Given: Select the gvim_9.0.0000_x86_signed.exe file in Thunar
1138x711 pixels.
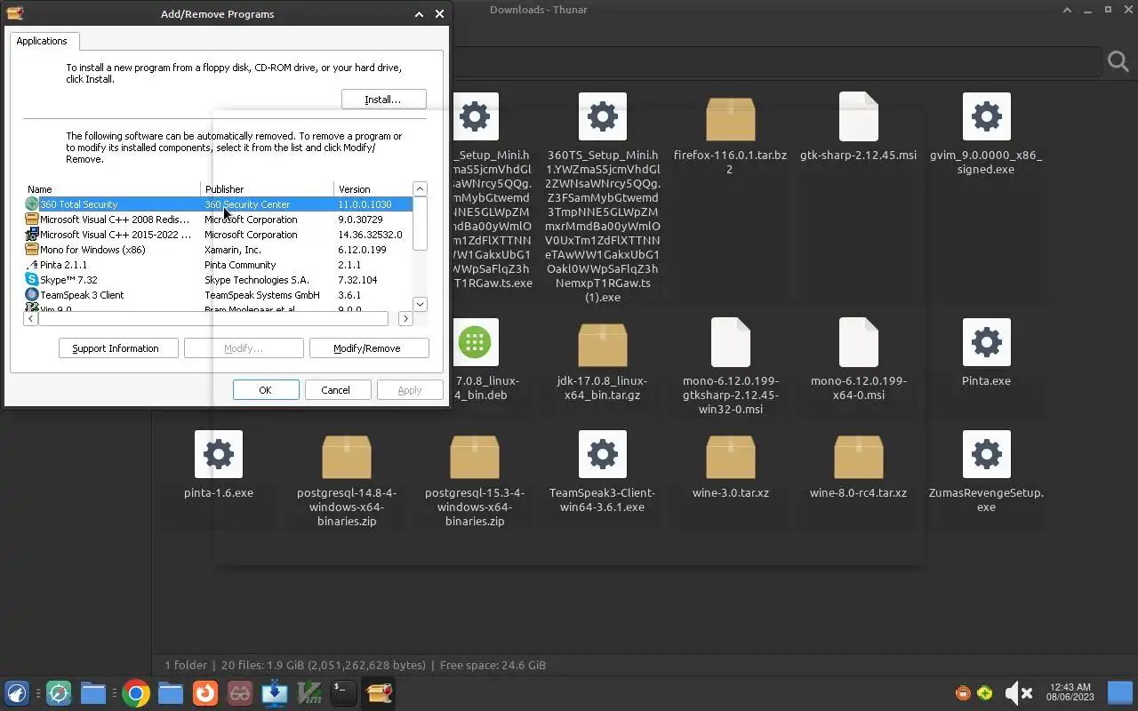Looking at the screenshot, I should pos(986,116).
